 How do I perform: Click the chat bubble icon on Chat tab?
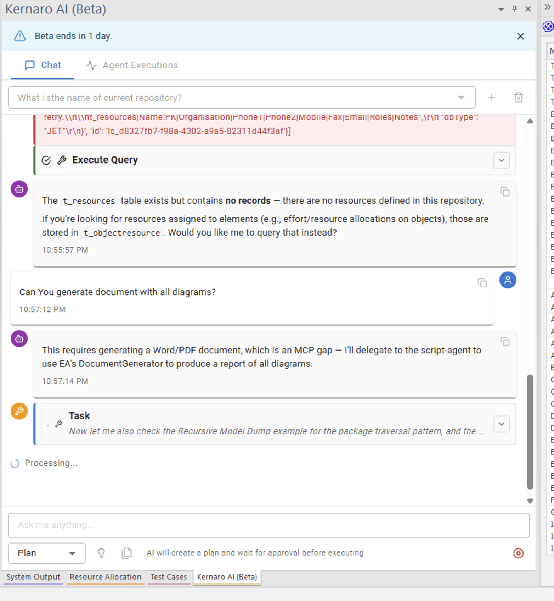(x=30, y=65)
